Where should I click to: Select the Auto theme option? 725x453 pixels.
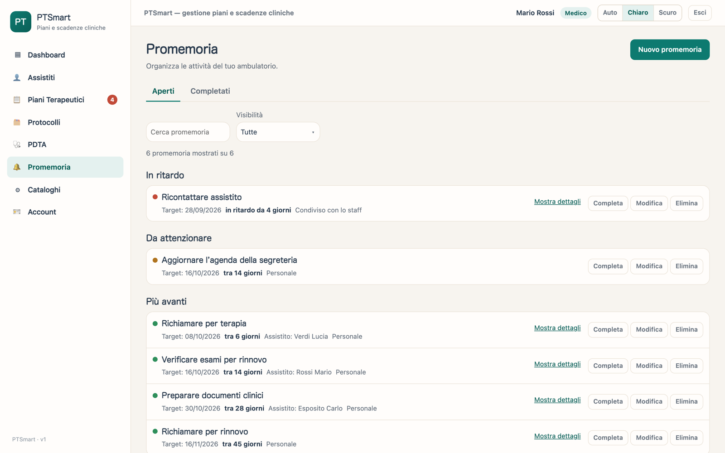tap(610, 13)
